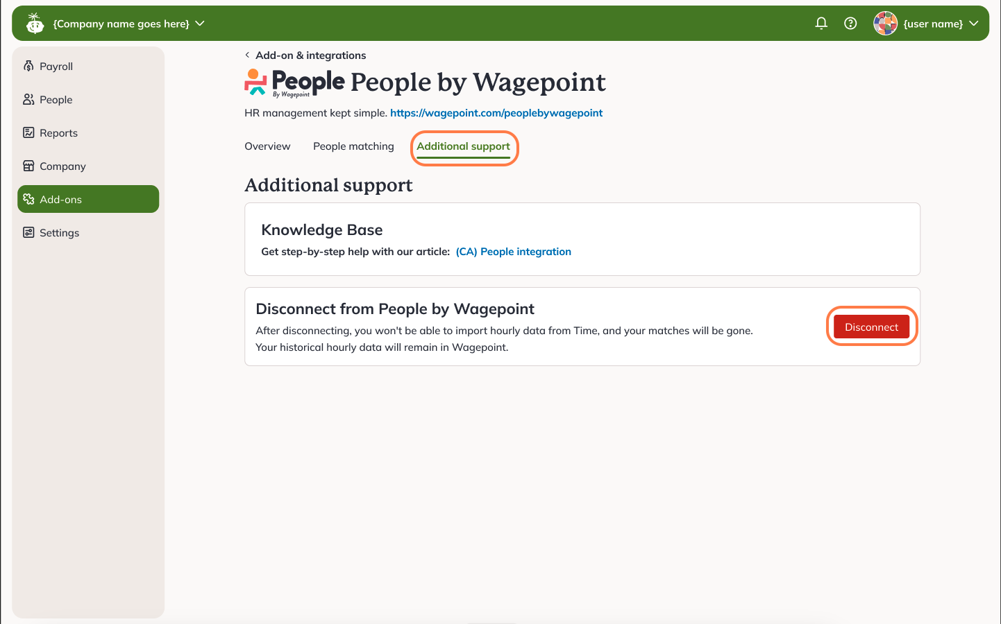Click the Settings sliders icon
The width and height of the screenshot is (1001, 624).
(x=28, y=232)
